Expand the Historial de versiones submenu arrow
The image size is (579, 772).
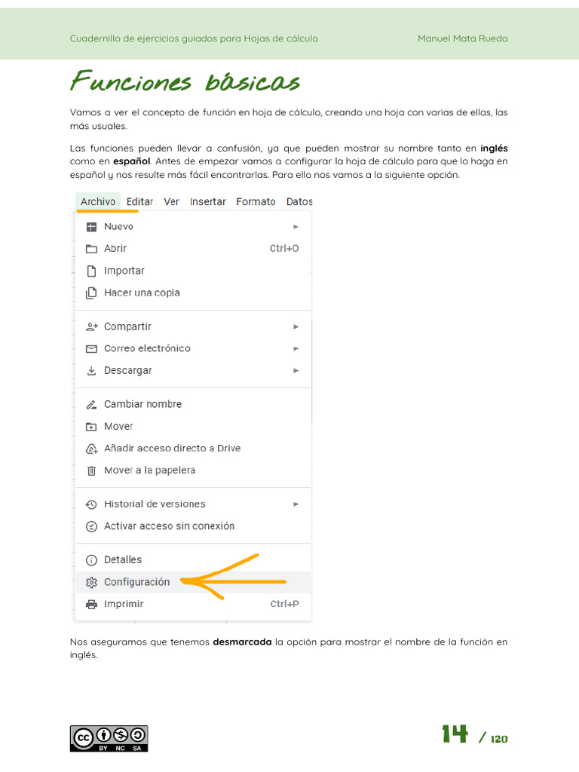[296, 504]
